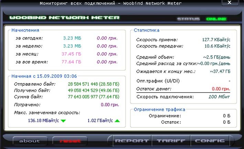The image size is (244, 149).
Task: Click the 100 Мбит connection speed
Action: tap(219, 97)
